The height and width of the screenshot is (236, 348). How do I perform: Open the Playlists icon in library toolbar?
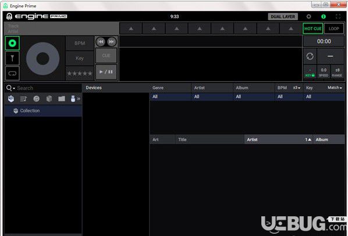pos(23,99)
